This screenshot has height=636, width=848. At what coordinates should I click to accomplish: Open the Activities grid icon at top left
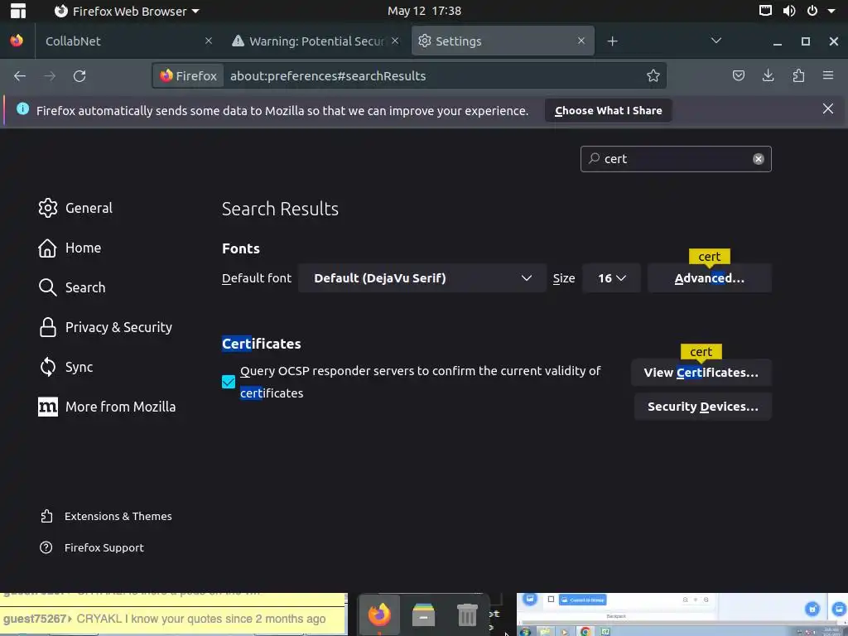point(18,11)
